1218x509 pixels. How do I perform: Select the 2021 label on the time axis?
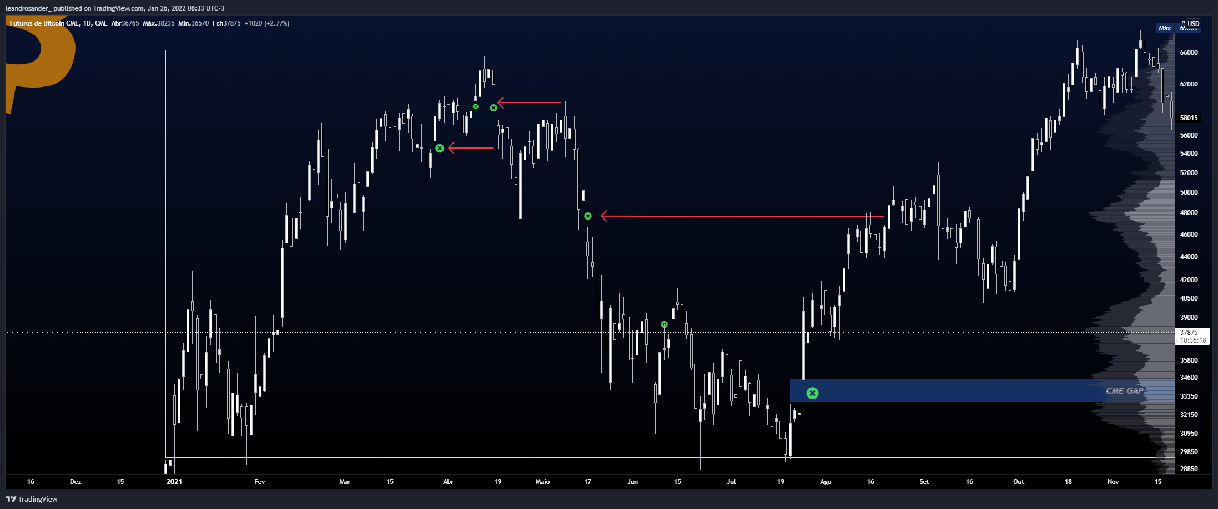pos(174,482)
